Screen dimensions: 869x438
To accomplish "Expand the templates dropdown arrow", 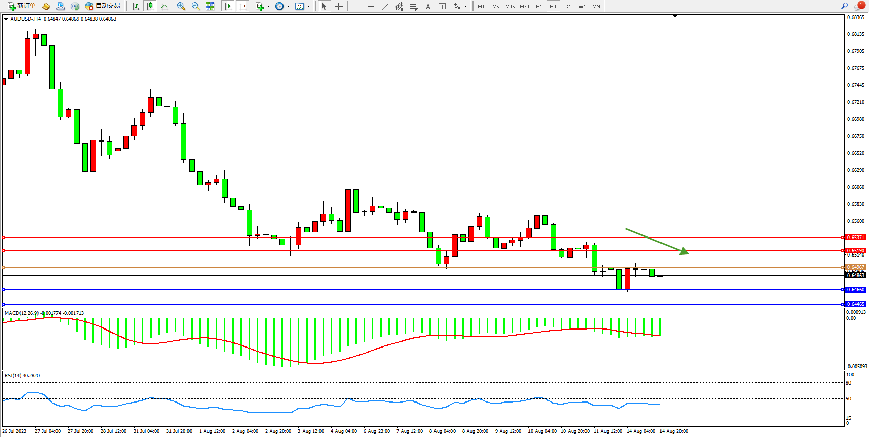I will click(308, 7).
